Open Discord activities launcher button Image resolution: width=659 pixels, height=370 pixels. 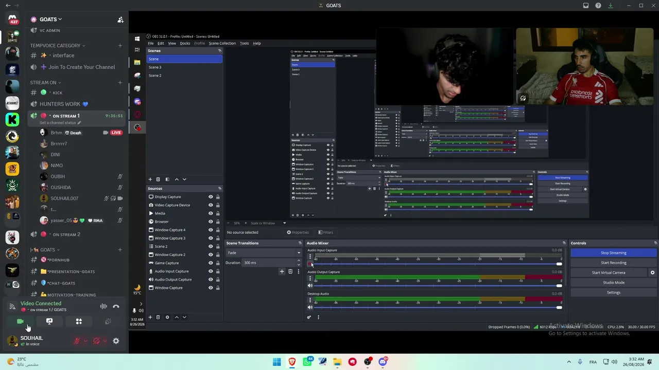tap(79, 321)
